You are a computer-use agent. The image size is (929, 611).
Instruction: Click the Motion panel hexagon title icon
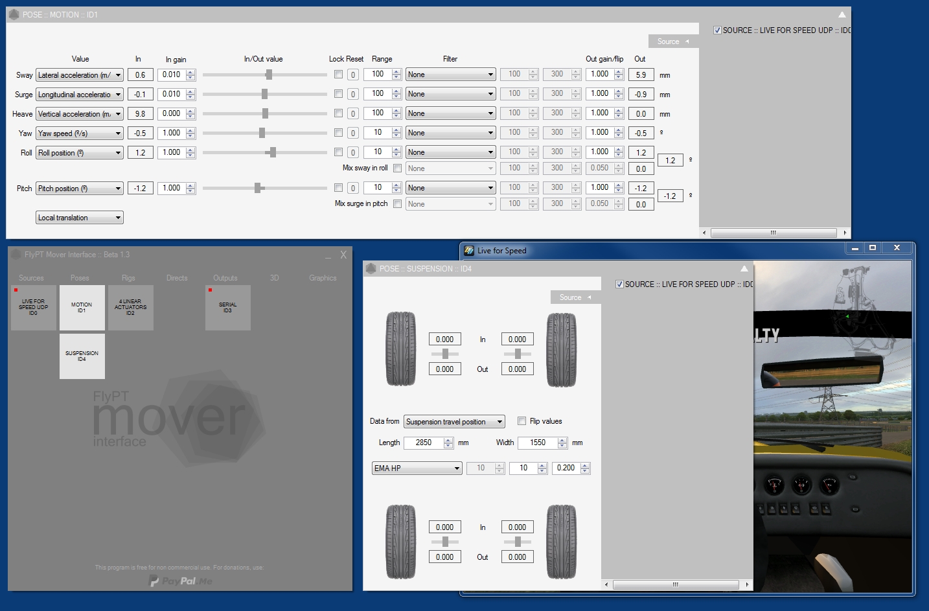pos(14,14)
